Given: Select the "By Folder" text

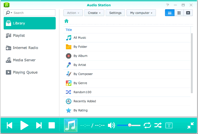Looking at the screenshot, I should [80, 47].
